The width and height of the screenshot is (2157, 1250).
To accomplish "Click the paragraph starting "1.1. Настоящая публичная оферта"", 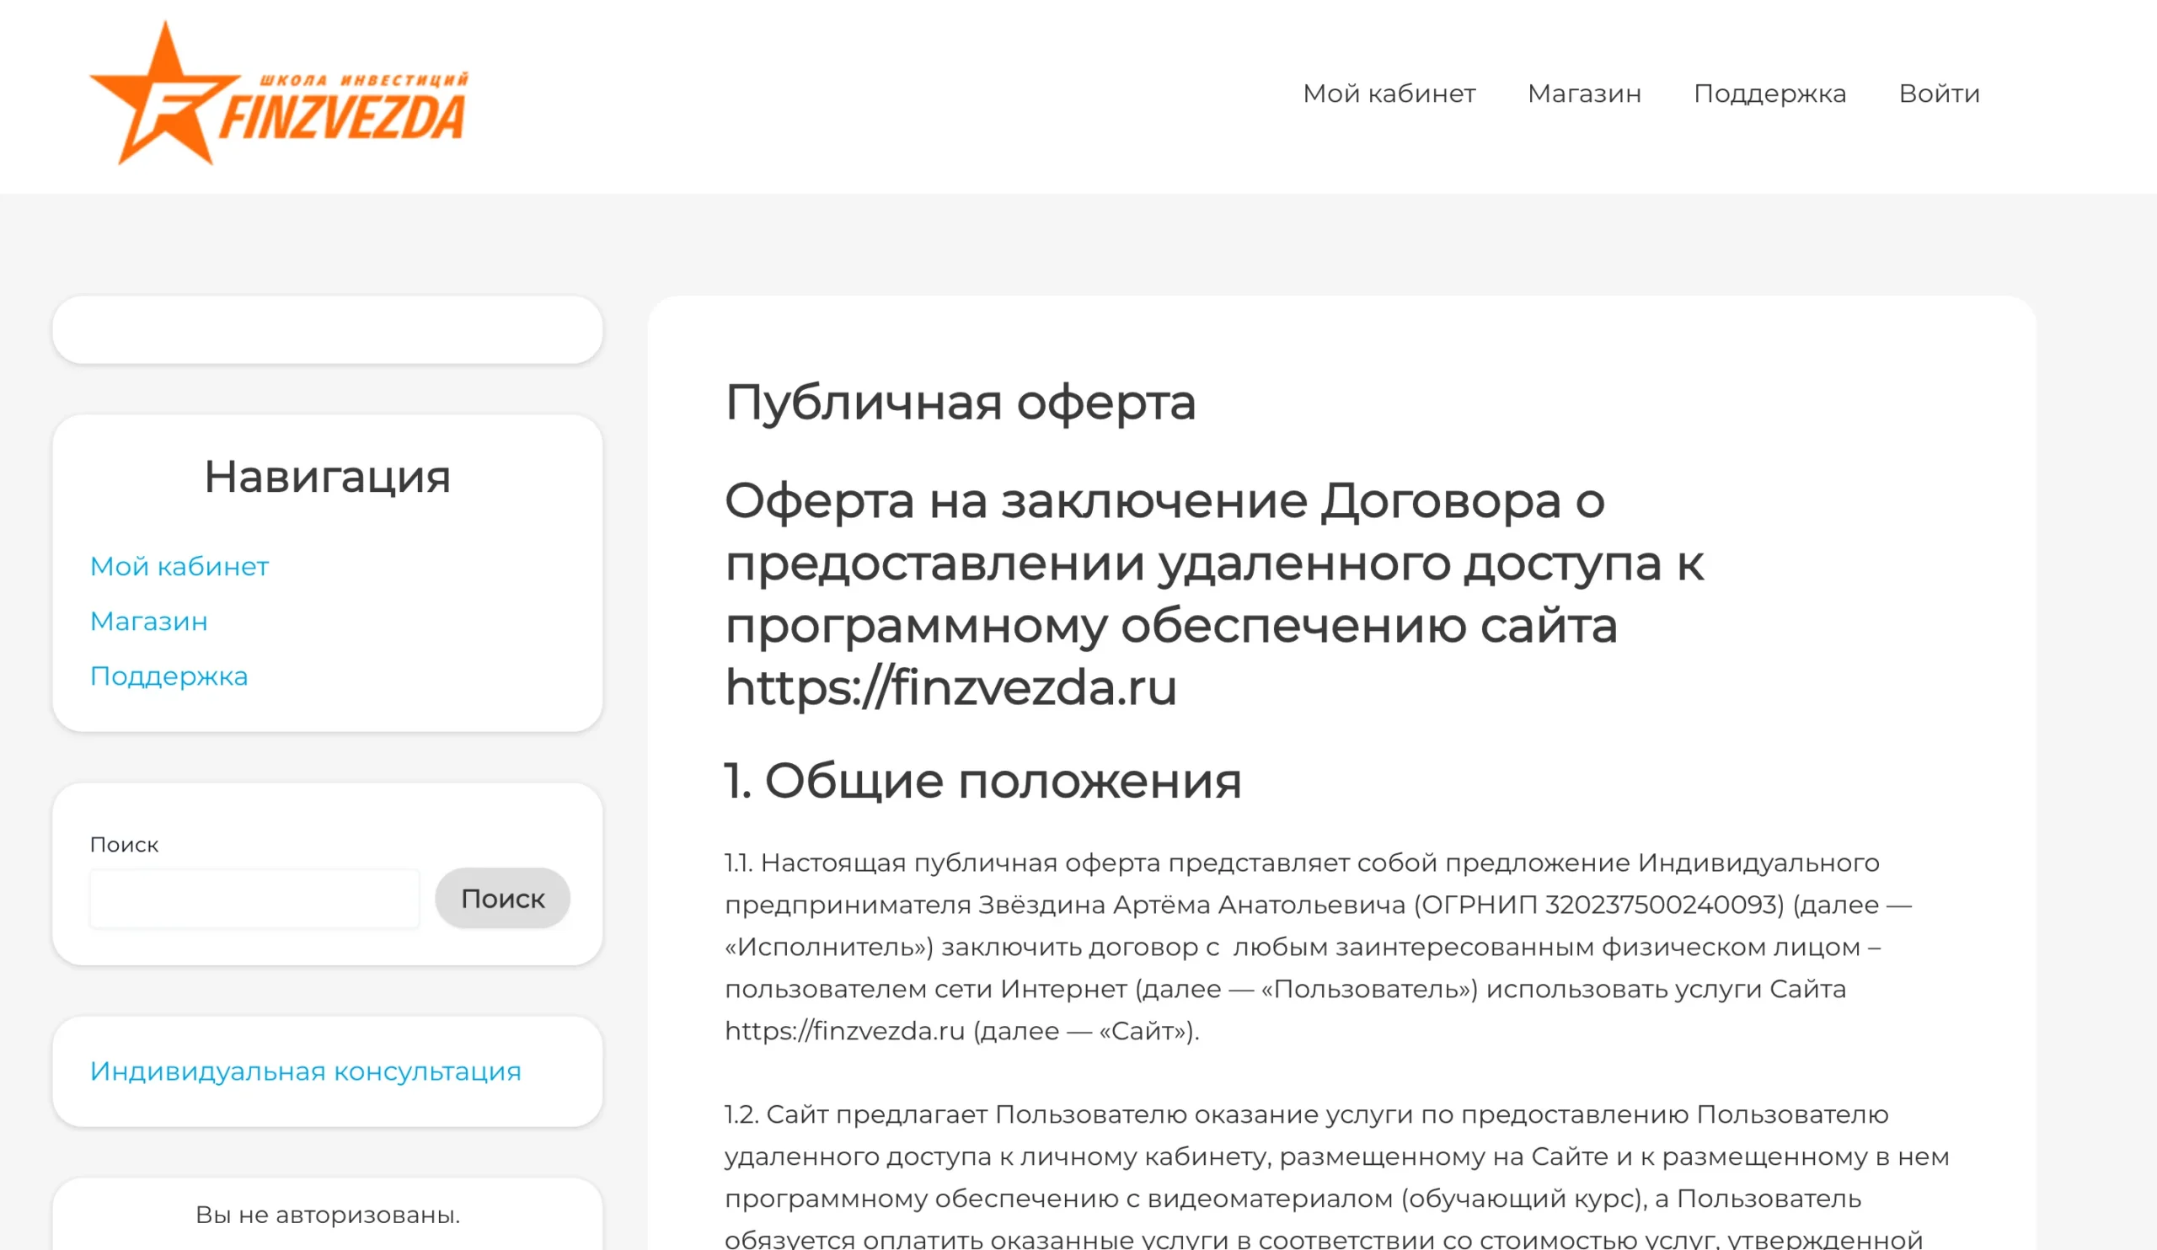I will pyautogui.click(x=1318, y=946).
